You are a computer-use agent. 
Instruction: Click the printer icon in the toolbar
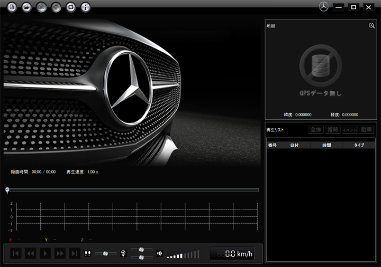click(x=56, y=7)
